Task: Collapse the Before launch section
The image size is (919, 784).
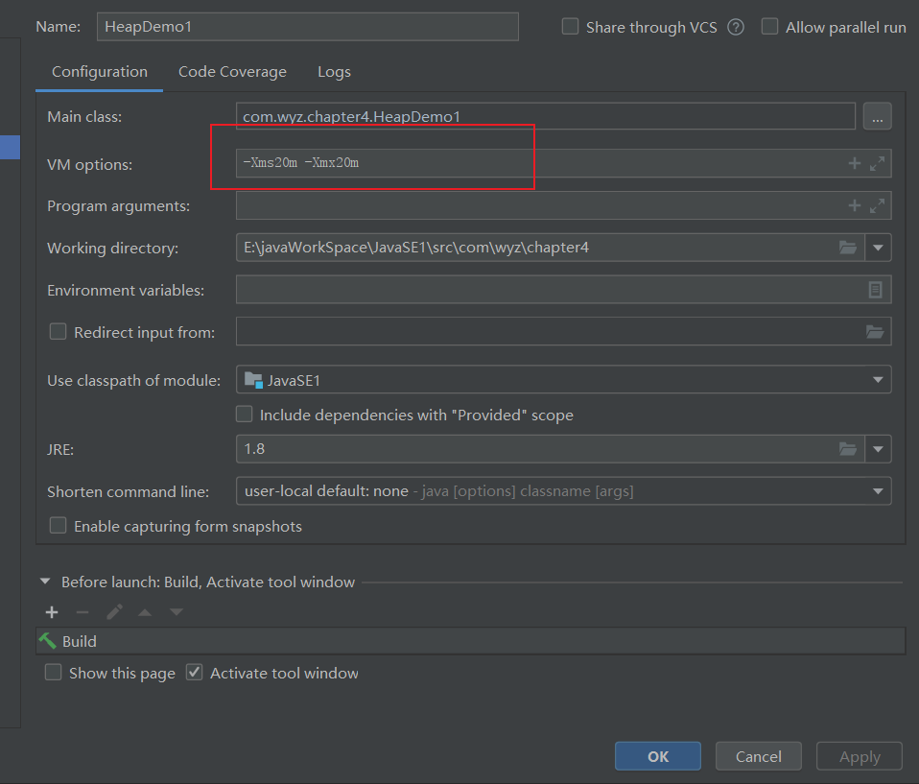Action: (45, 582)
